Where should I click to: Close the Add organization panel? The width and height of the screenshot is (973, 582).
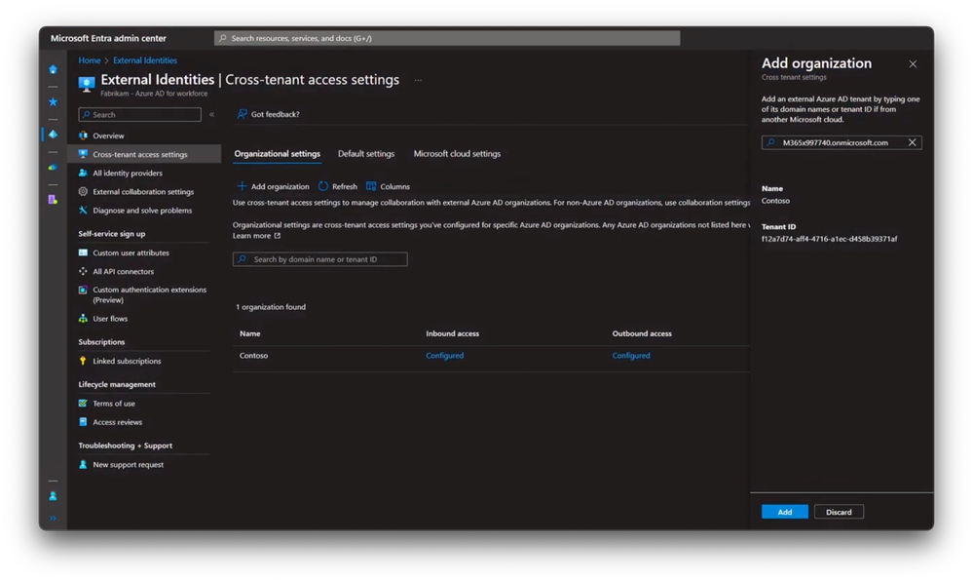[x=913, y=64]
